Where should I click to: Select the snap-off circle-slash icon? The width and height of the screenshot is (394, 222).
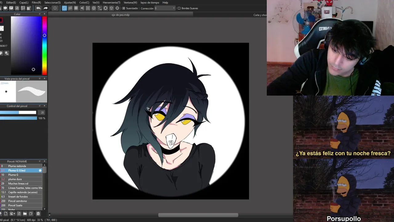(x=64, y=8)
